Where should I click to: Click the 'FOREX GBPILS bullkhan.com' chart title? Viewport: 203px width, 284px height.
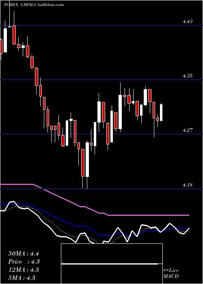[x=34, y=5]
